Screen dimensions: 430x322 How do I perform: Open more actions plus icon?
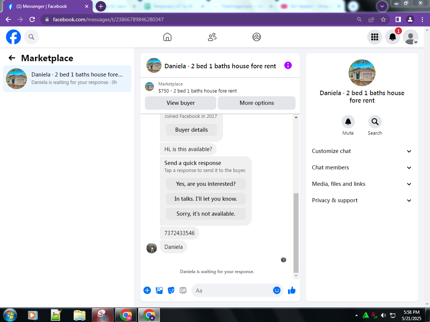point(147,290)
